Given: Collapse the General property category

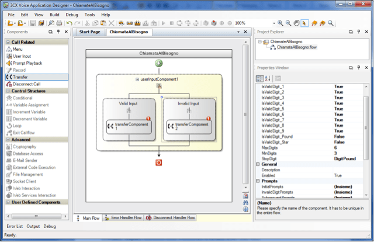Looking at the screenshot, I should 258,164.
